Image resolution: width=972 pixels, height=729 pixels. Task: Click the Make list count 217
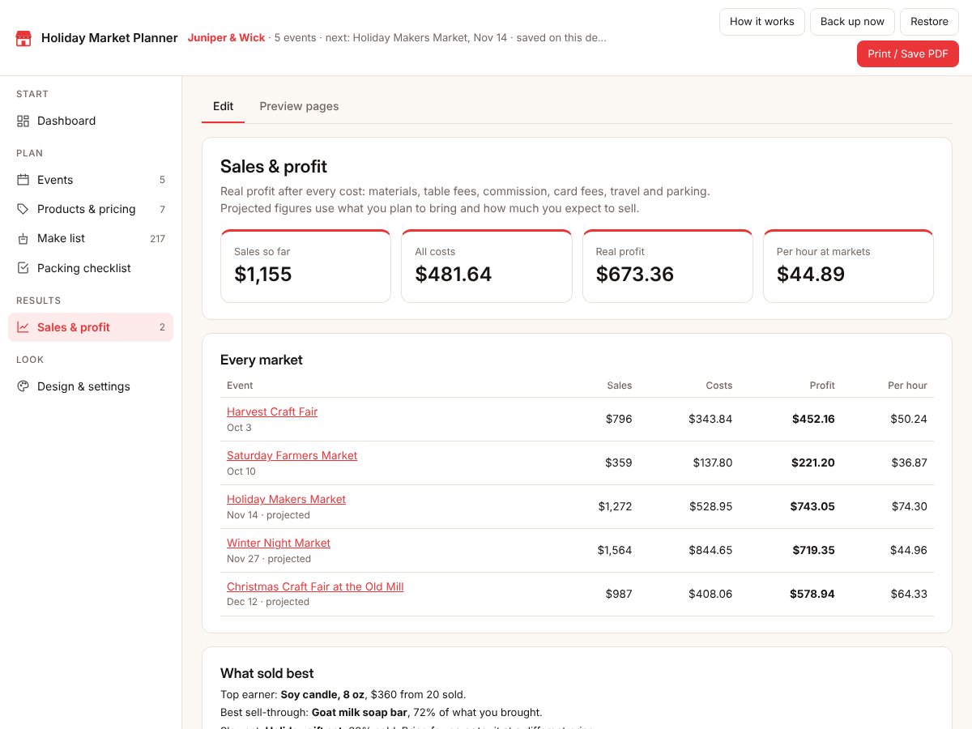pyautogui.click(x=157, y=238)
